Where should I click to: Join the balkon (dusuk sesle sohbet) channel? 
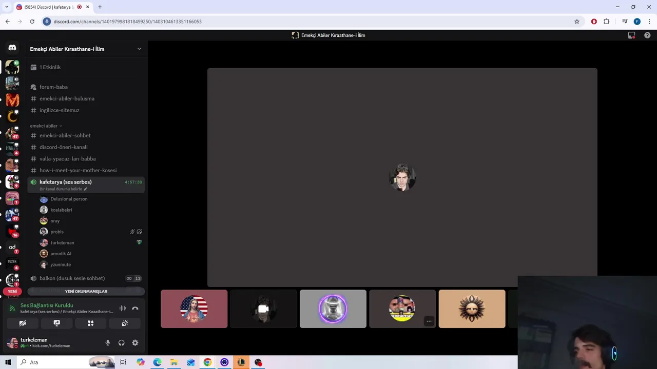[x=86, y=278]
